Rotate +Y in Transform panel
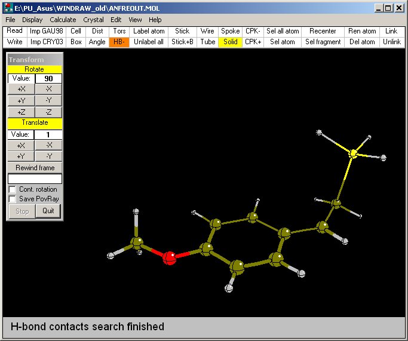The width and height of the screenshot is (408, 341). (21, 100)
